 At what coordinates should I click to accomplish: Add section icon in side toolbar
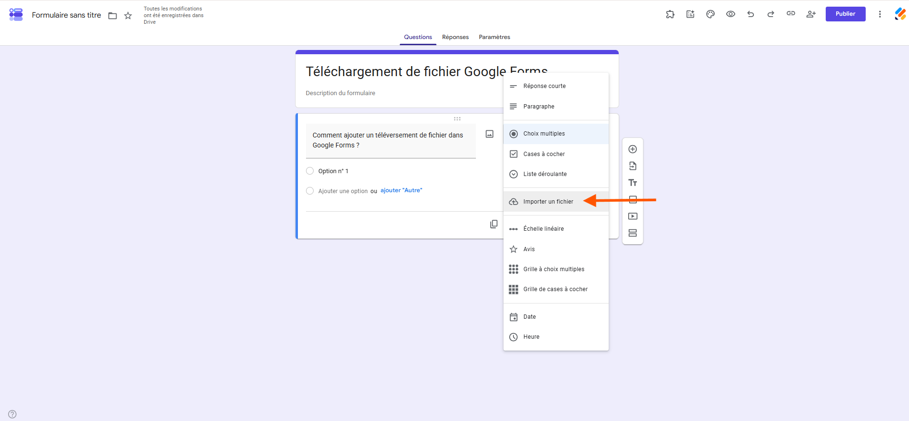point(632,233)
